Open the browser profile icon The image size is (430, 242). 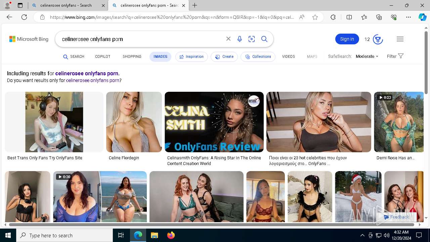point(7,5)
